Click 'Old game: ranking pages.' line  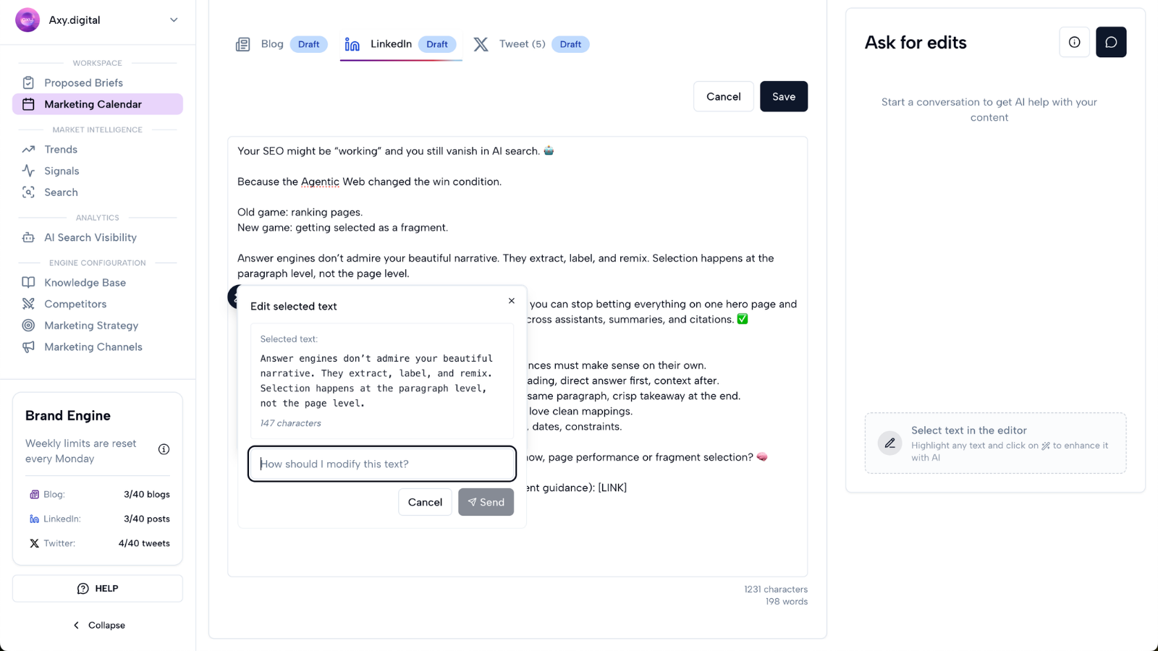[x=300, y=212]
